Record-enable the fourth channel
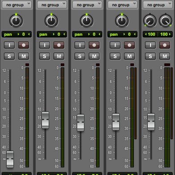The image size is (175, 175). coord(129,45)
